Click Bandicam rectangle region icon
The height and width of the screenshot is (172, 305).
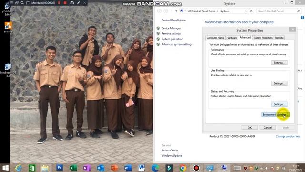28,3
